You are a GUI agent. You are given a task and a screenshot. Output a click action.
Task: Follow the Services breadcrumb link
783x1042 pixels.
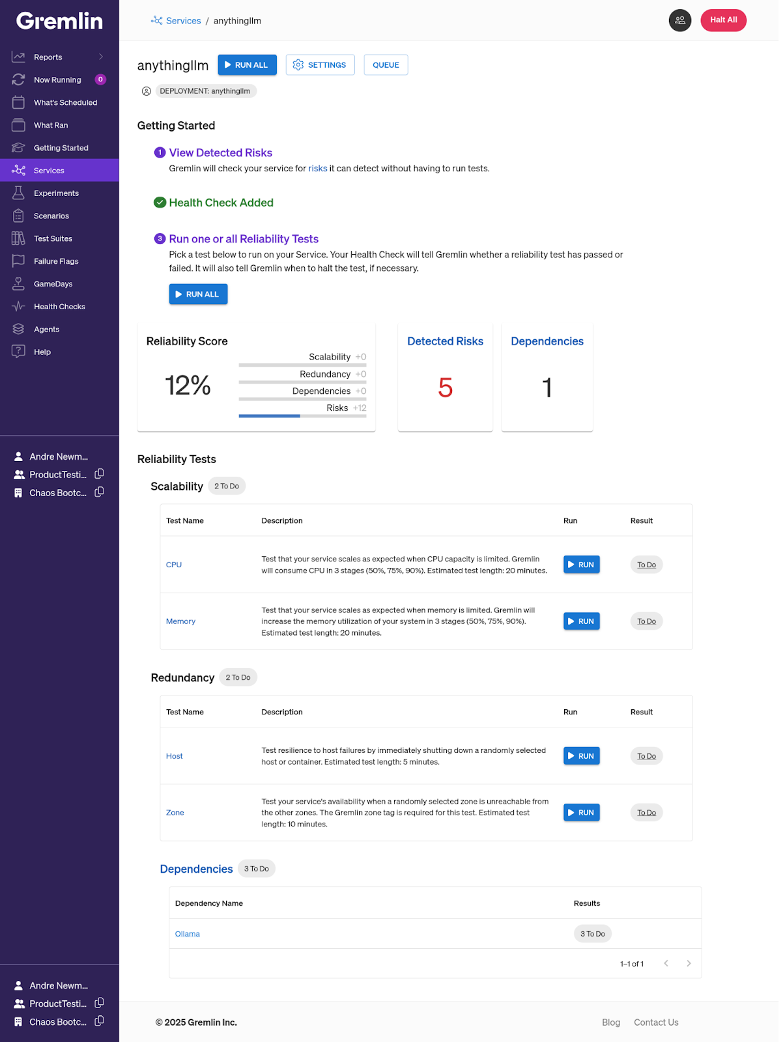coord(183,21)
